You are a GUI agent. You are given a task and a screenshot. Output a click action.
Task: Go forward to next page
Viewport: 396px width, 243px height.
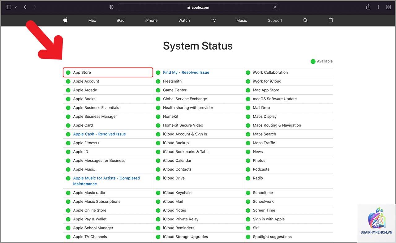pos(35,7)
